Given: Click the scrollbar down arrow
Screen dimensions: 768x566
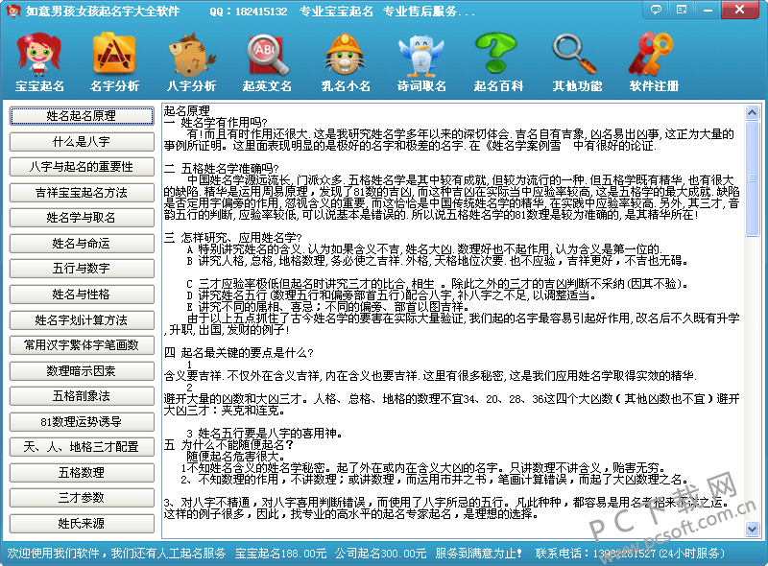Looking at the screenshot, I should [x=752, y=529].
